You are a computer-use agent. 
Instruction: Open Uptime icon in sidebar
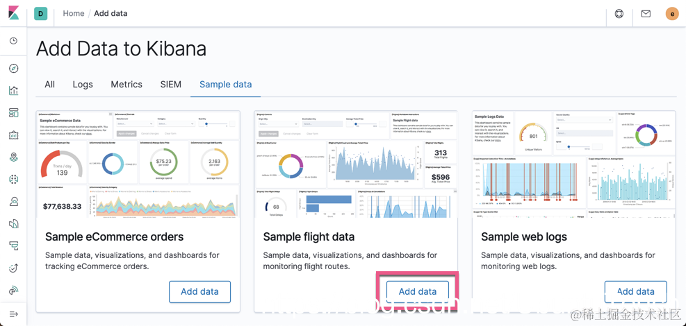[14, 268]
